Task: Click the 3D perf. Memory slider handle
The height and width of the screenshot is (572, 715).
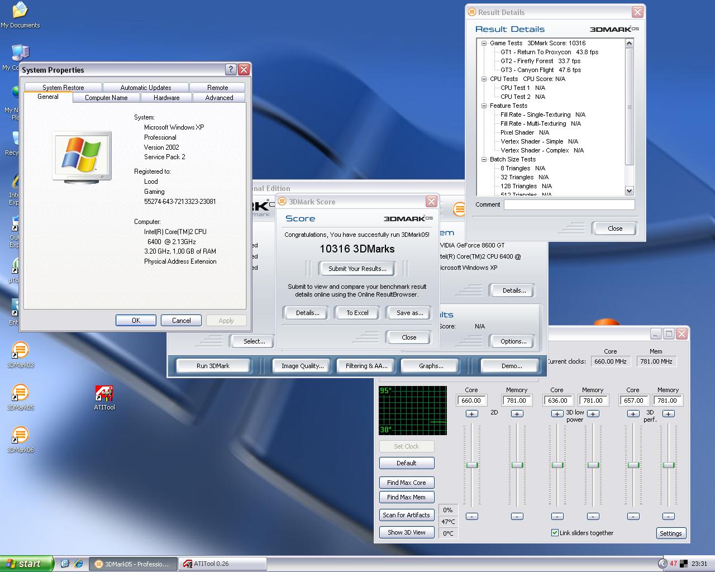Action: pyautogui.click(x=669, y=465)
